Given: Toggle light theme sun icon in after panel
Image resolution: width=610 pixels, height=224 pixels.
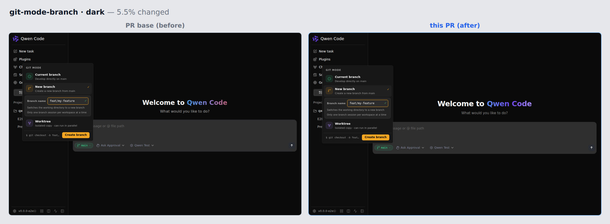Looking at the screenshot, I should click(x=335, y=211).
